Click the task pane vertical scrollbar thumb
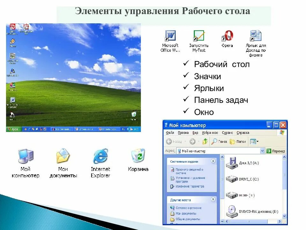The height and width of the screenshot is (230, 306). point(222,179)
